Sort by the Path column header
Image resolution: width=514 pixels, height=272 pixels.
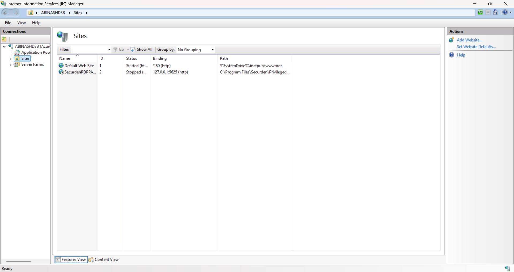(x=255, y=58)
